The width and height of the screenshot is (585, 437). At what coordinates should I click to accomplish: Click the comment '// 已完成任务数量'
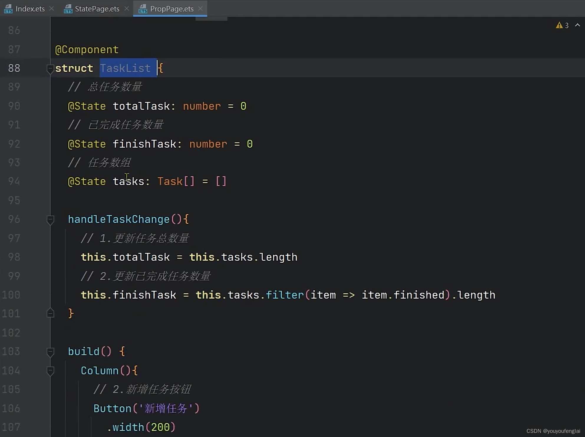[x=116, y=125]
